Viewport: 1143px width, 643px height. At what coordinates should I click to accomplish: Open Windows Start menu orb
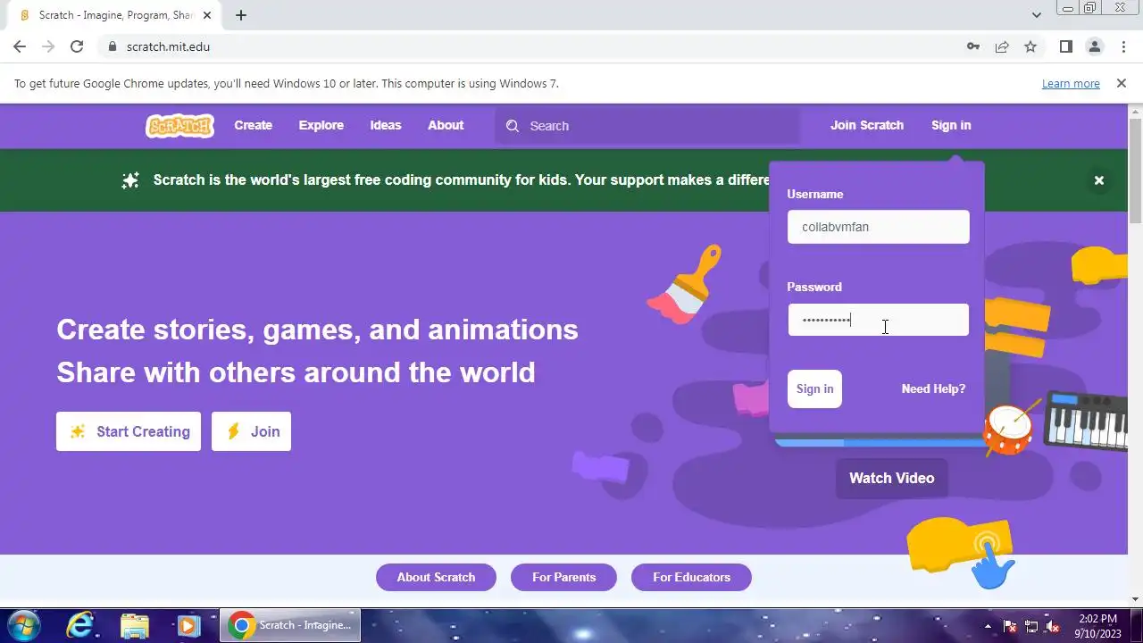tap(22, 625)
